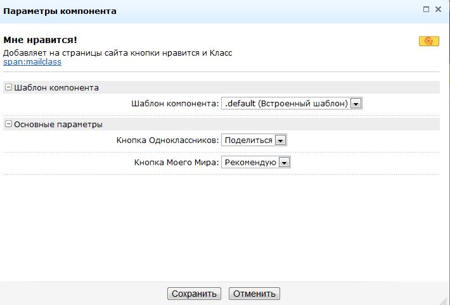Click the Шаблон компонента: field label
The image size is (450, 305).
point(175,103)
